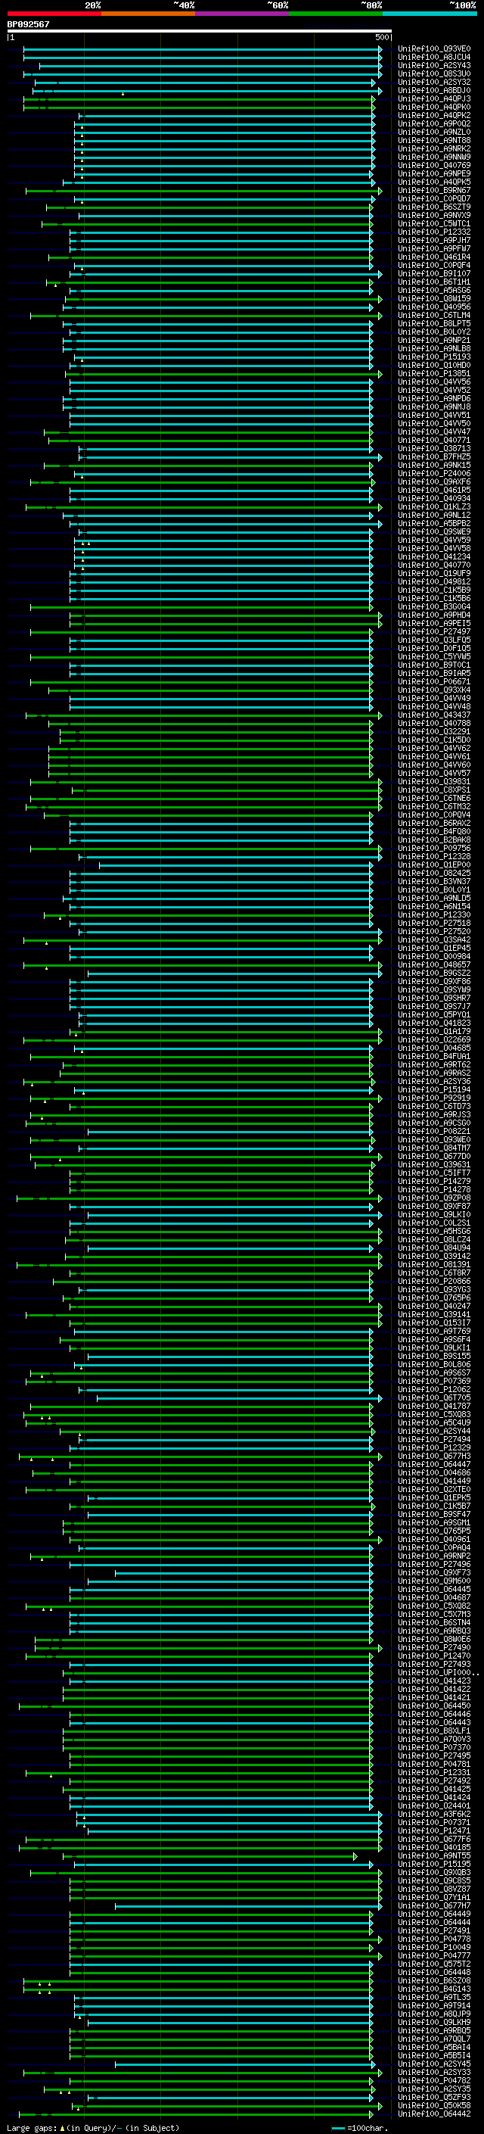Viewport: 484px width, 2134px height.
Task: Select the UniRef100_P10049 hit label
Action: coord(434,1947)
